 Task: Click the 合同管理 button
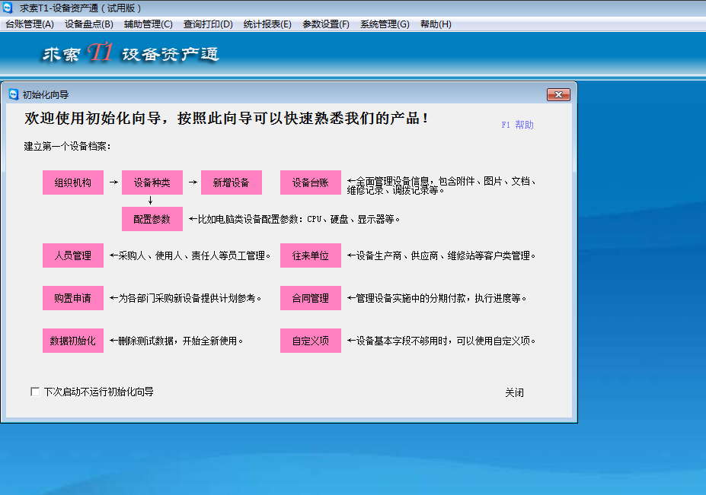pos(311,298)
